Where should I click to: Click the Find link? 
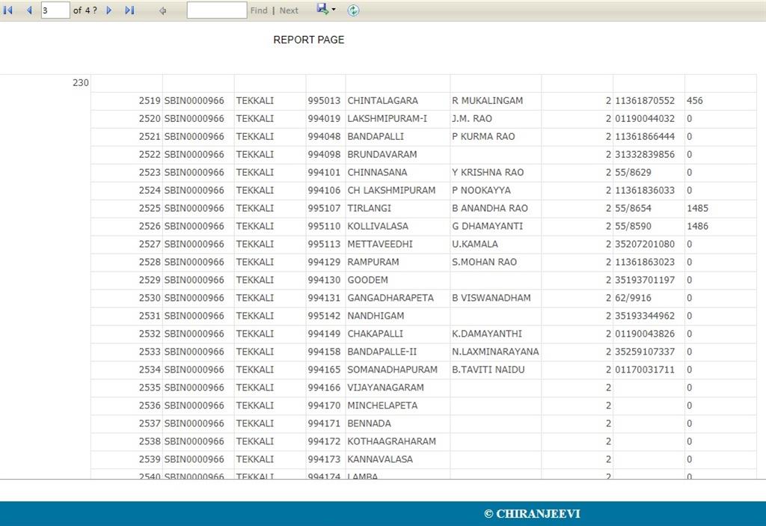click(x=259, y=10)
